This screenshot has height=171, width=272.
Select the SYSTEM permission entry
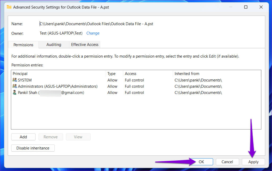click(x=136, y=80)
